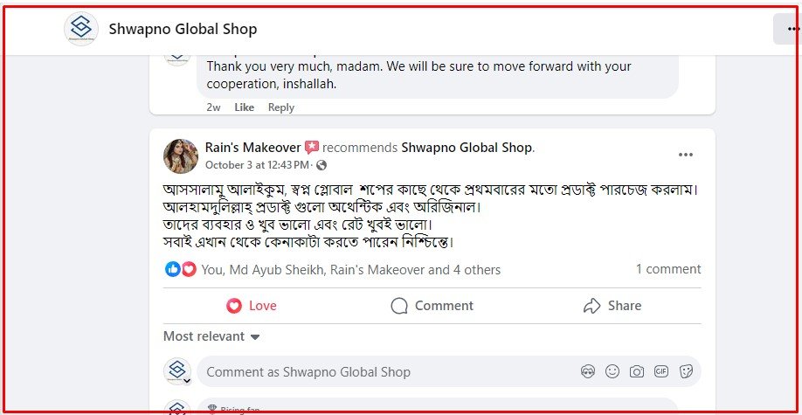Reply to the thank-you comment
The image size is (802, 415).
[x=281, y=107]
